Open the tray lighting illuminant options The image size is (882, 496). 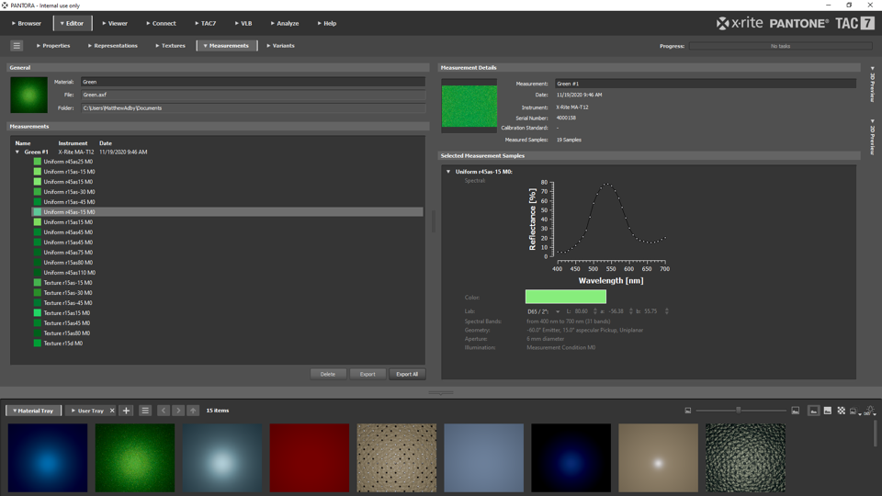[869, 411]
